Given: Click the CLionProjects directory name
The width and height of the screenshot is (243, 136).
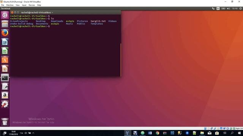Looking at the screenshot, I should [19, 21].
